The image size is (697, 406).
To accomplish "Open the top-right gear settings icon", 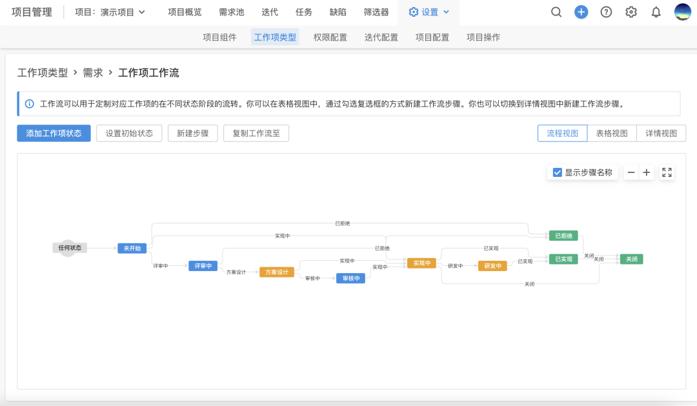I will coord(631,12).
